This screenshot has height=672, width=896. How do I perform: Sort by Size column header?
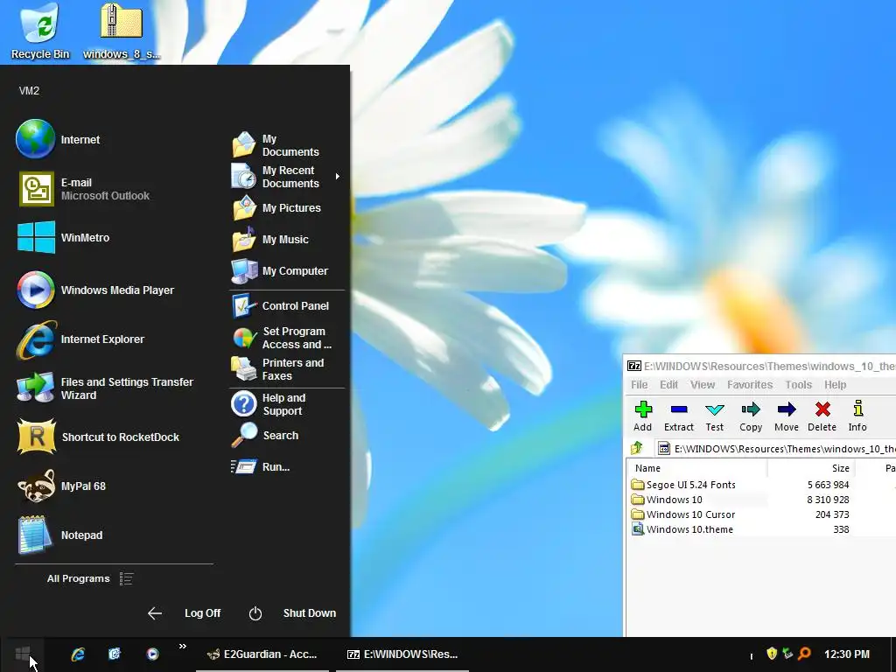(x=811, y=468)
